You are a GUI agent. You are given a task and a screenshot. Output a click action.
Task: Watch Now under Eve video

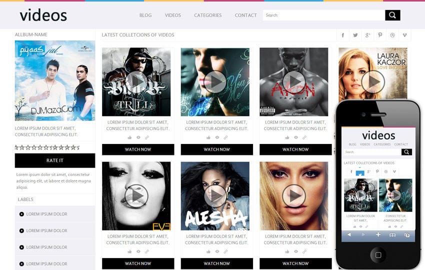coord(138,263)
